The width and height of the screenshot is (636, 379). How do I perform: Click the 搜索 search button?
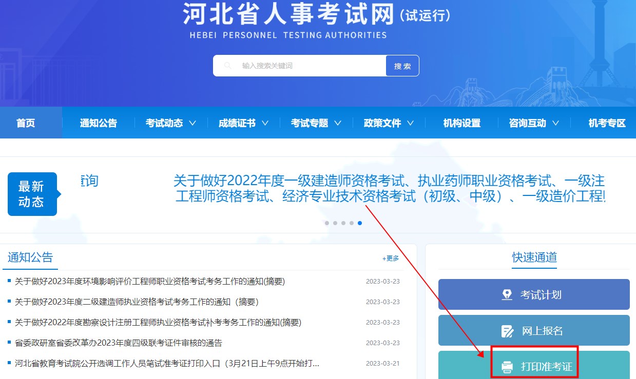click(x=402, y=65)
